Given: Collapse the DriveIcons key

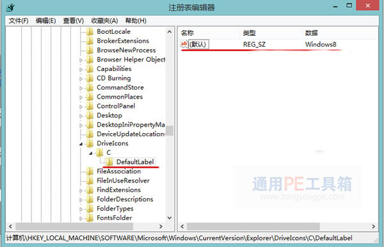Looking at the screenshot, I should tap(81, 144).
